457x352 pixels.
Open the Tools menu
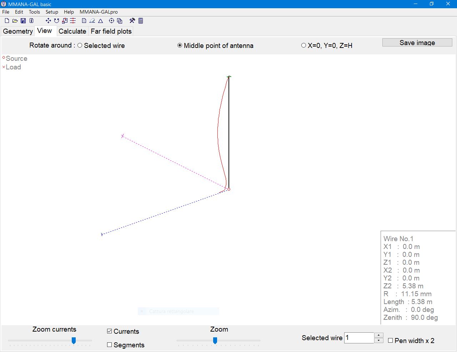tap(34, 12)
